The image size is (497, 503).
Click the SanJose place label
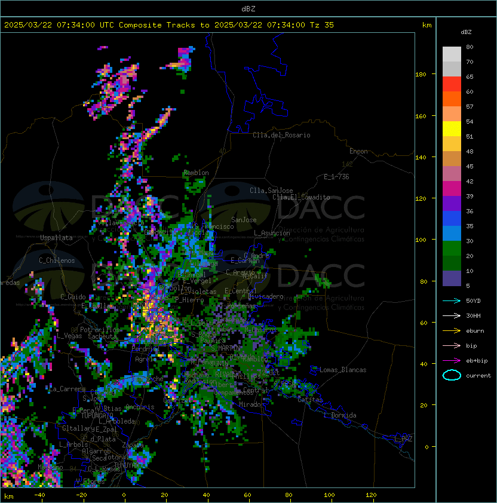click(244, 220)
